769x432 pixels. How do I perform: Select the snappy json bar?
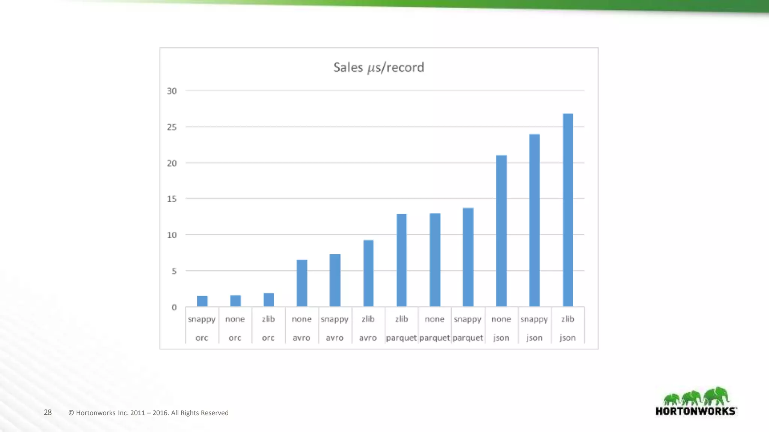pos(534,220)
